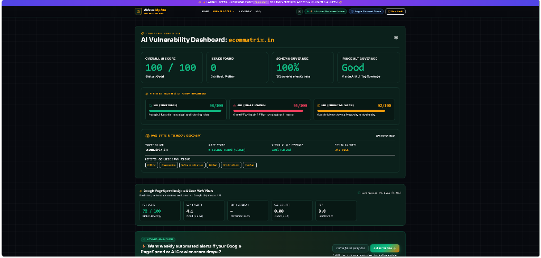Image resolution: width=541 pixels, height=258 pixels.
Task: Click the Image Alt Coverage 'Good' value
Action: click(x=353, y=68)
